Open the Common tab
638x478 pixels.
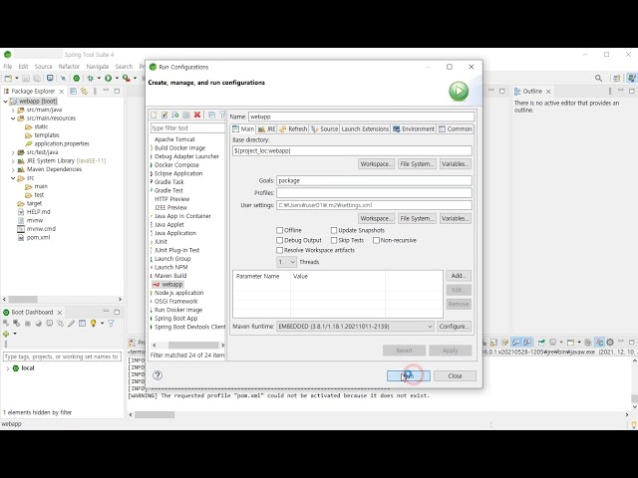[456, 128]
